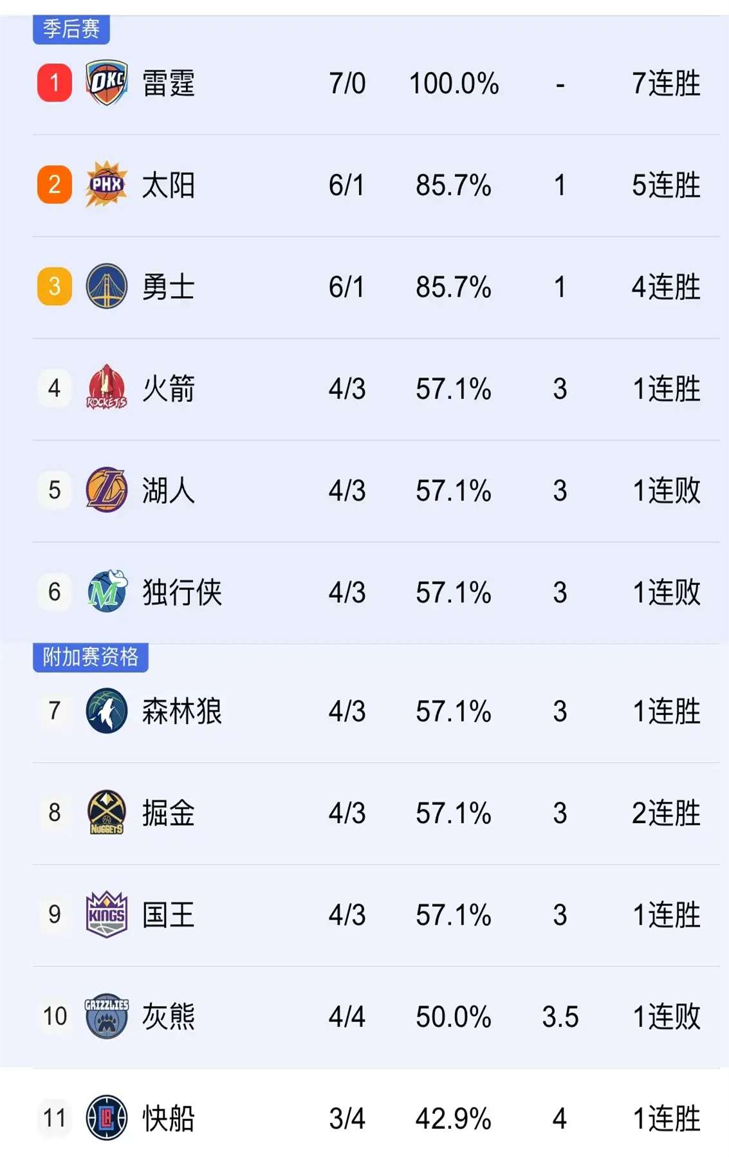Tap the orange rank 2 badge
This screenshot has width=729, height=1157.
coord(55,185)
